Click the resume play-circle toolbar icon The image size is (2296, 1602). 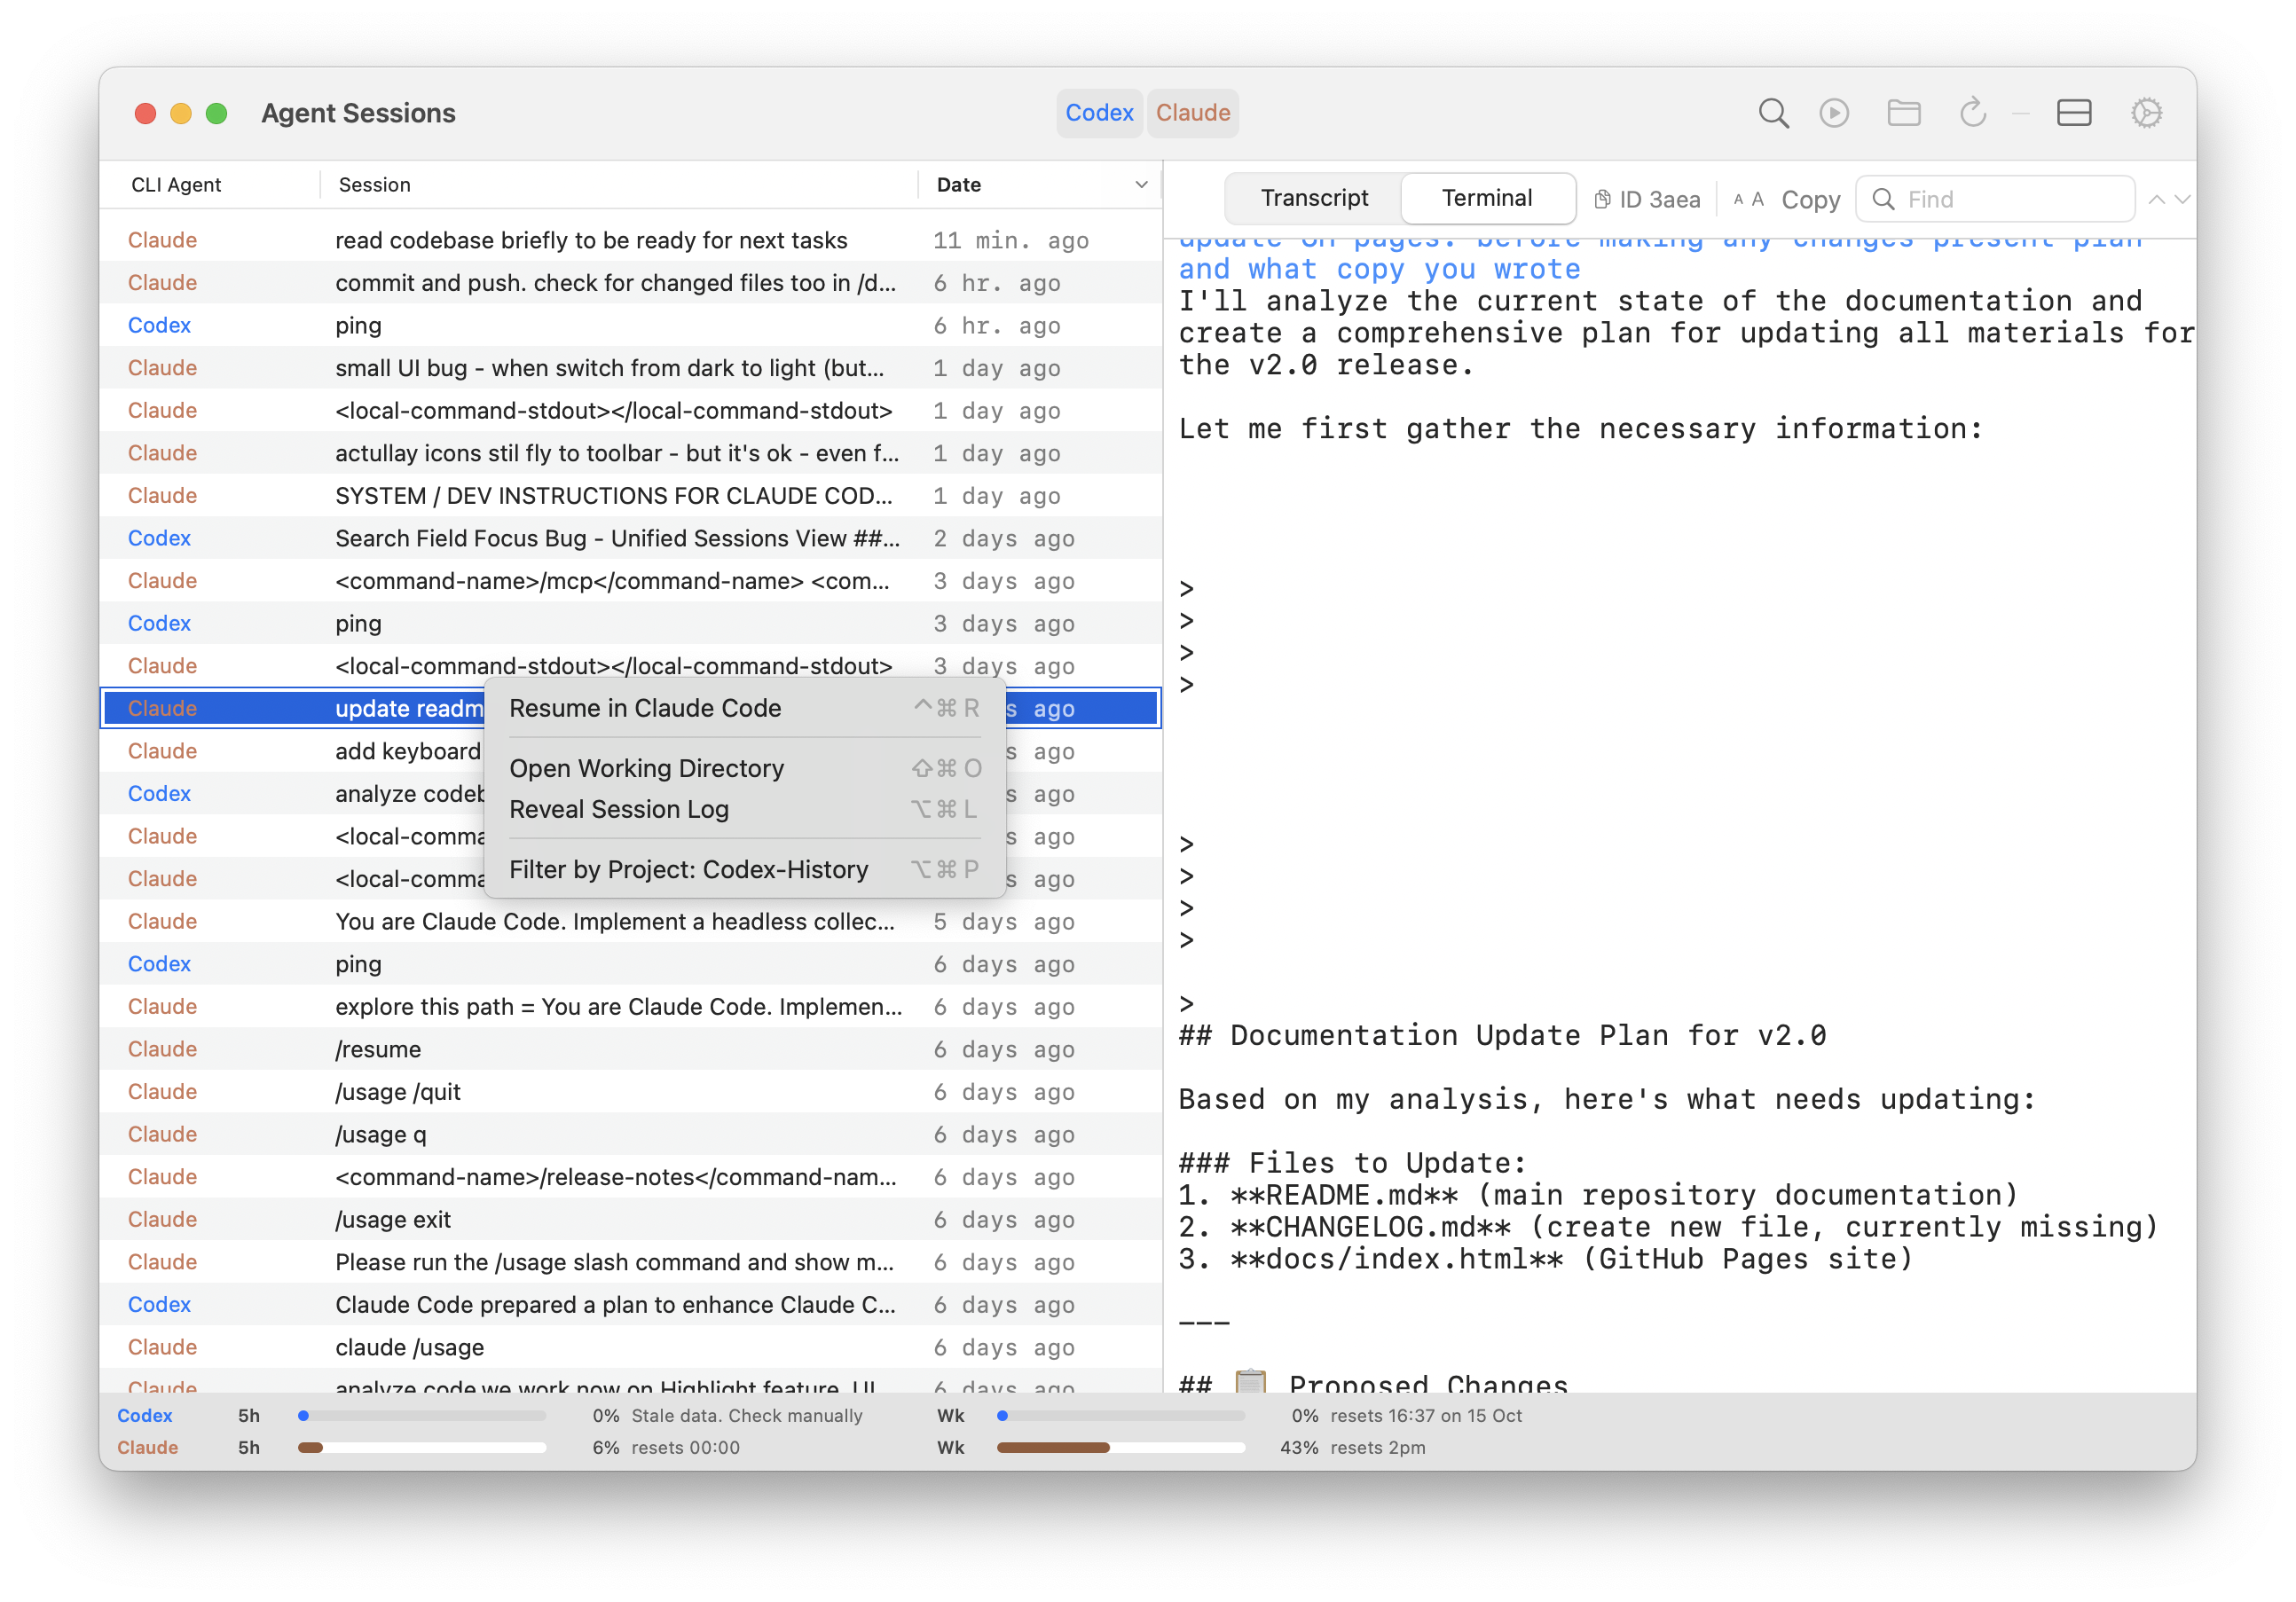[x=1833, y=113]
